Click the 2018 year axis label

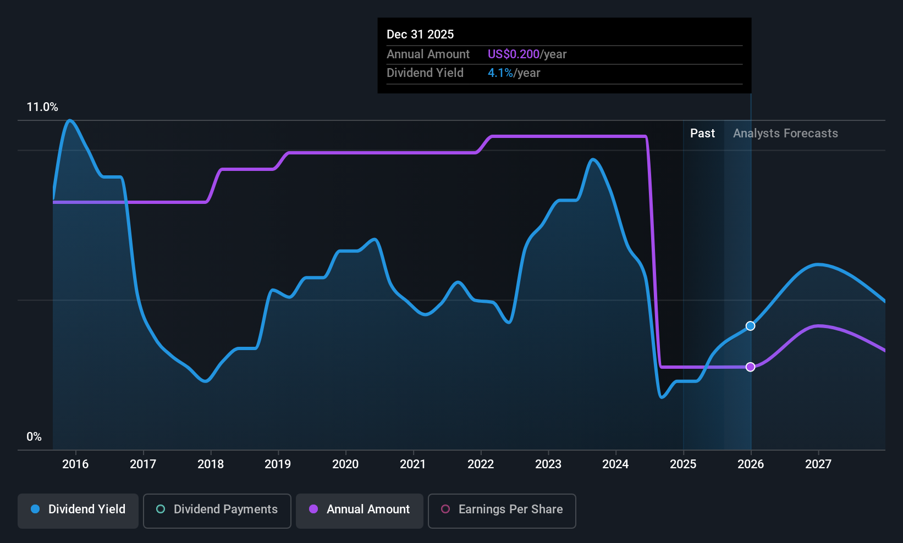[211, 464]
